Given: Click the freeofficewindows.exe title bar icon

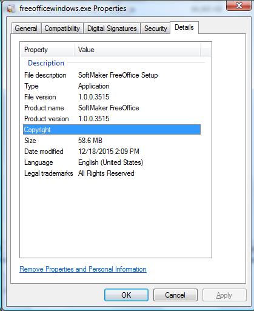Looking at the screenshot, I should 11,8.
